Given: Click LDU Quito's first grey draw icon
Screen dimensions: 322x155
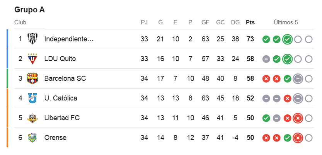Looking at the screenshot, I should coord(266,59).
